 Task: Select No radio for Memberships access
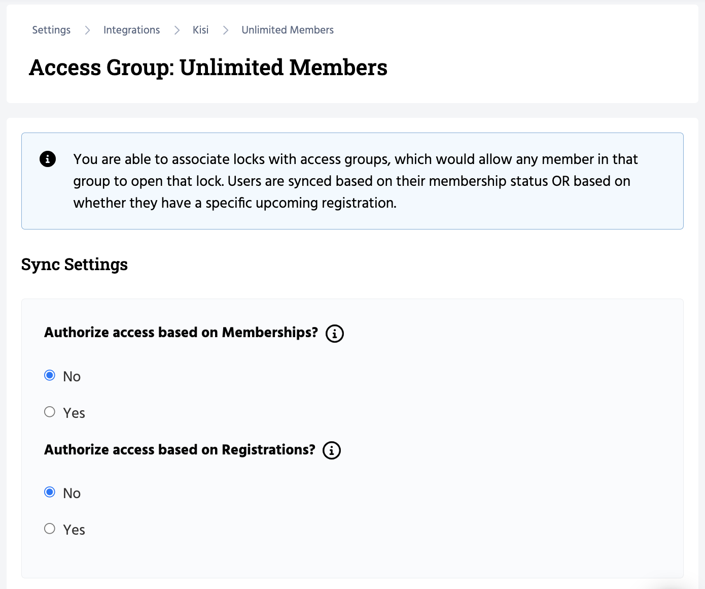pyautogui.click(x=50, y=375)
